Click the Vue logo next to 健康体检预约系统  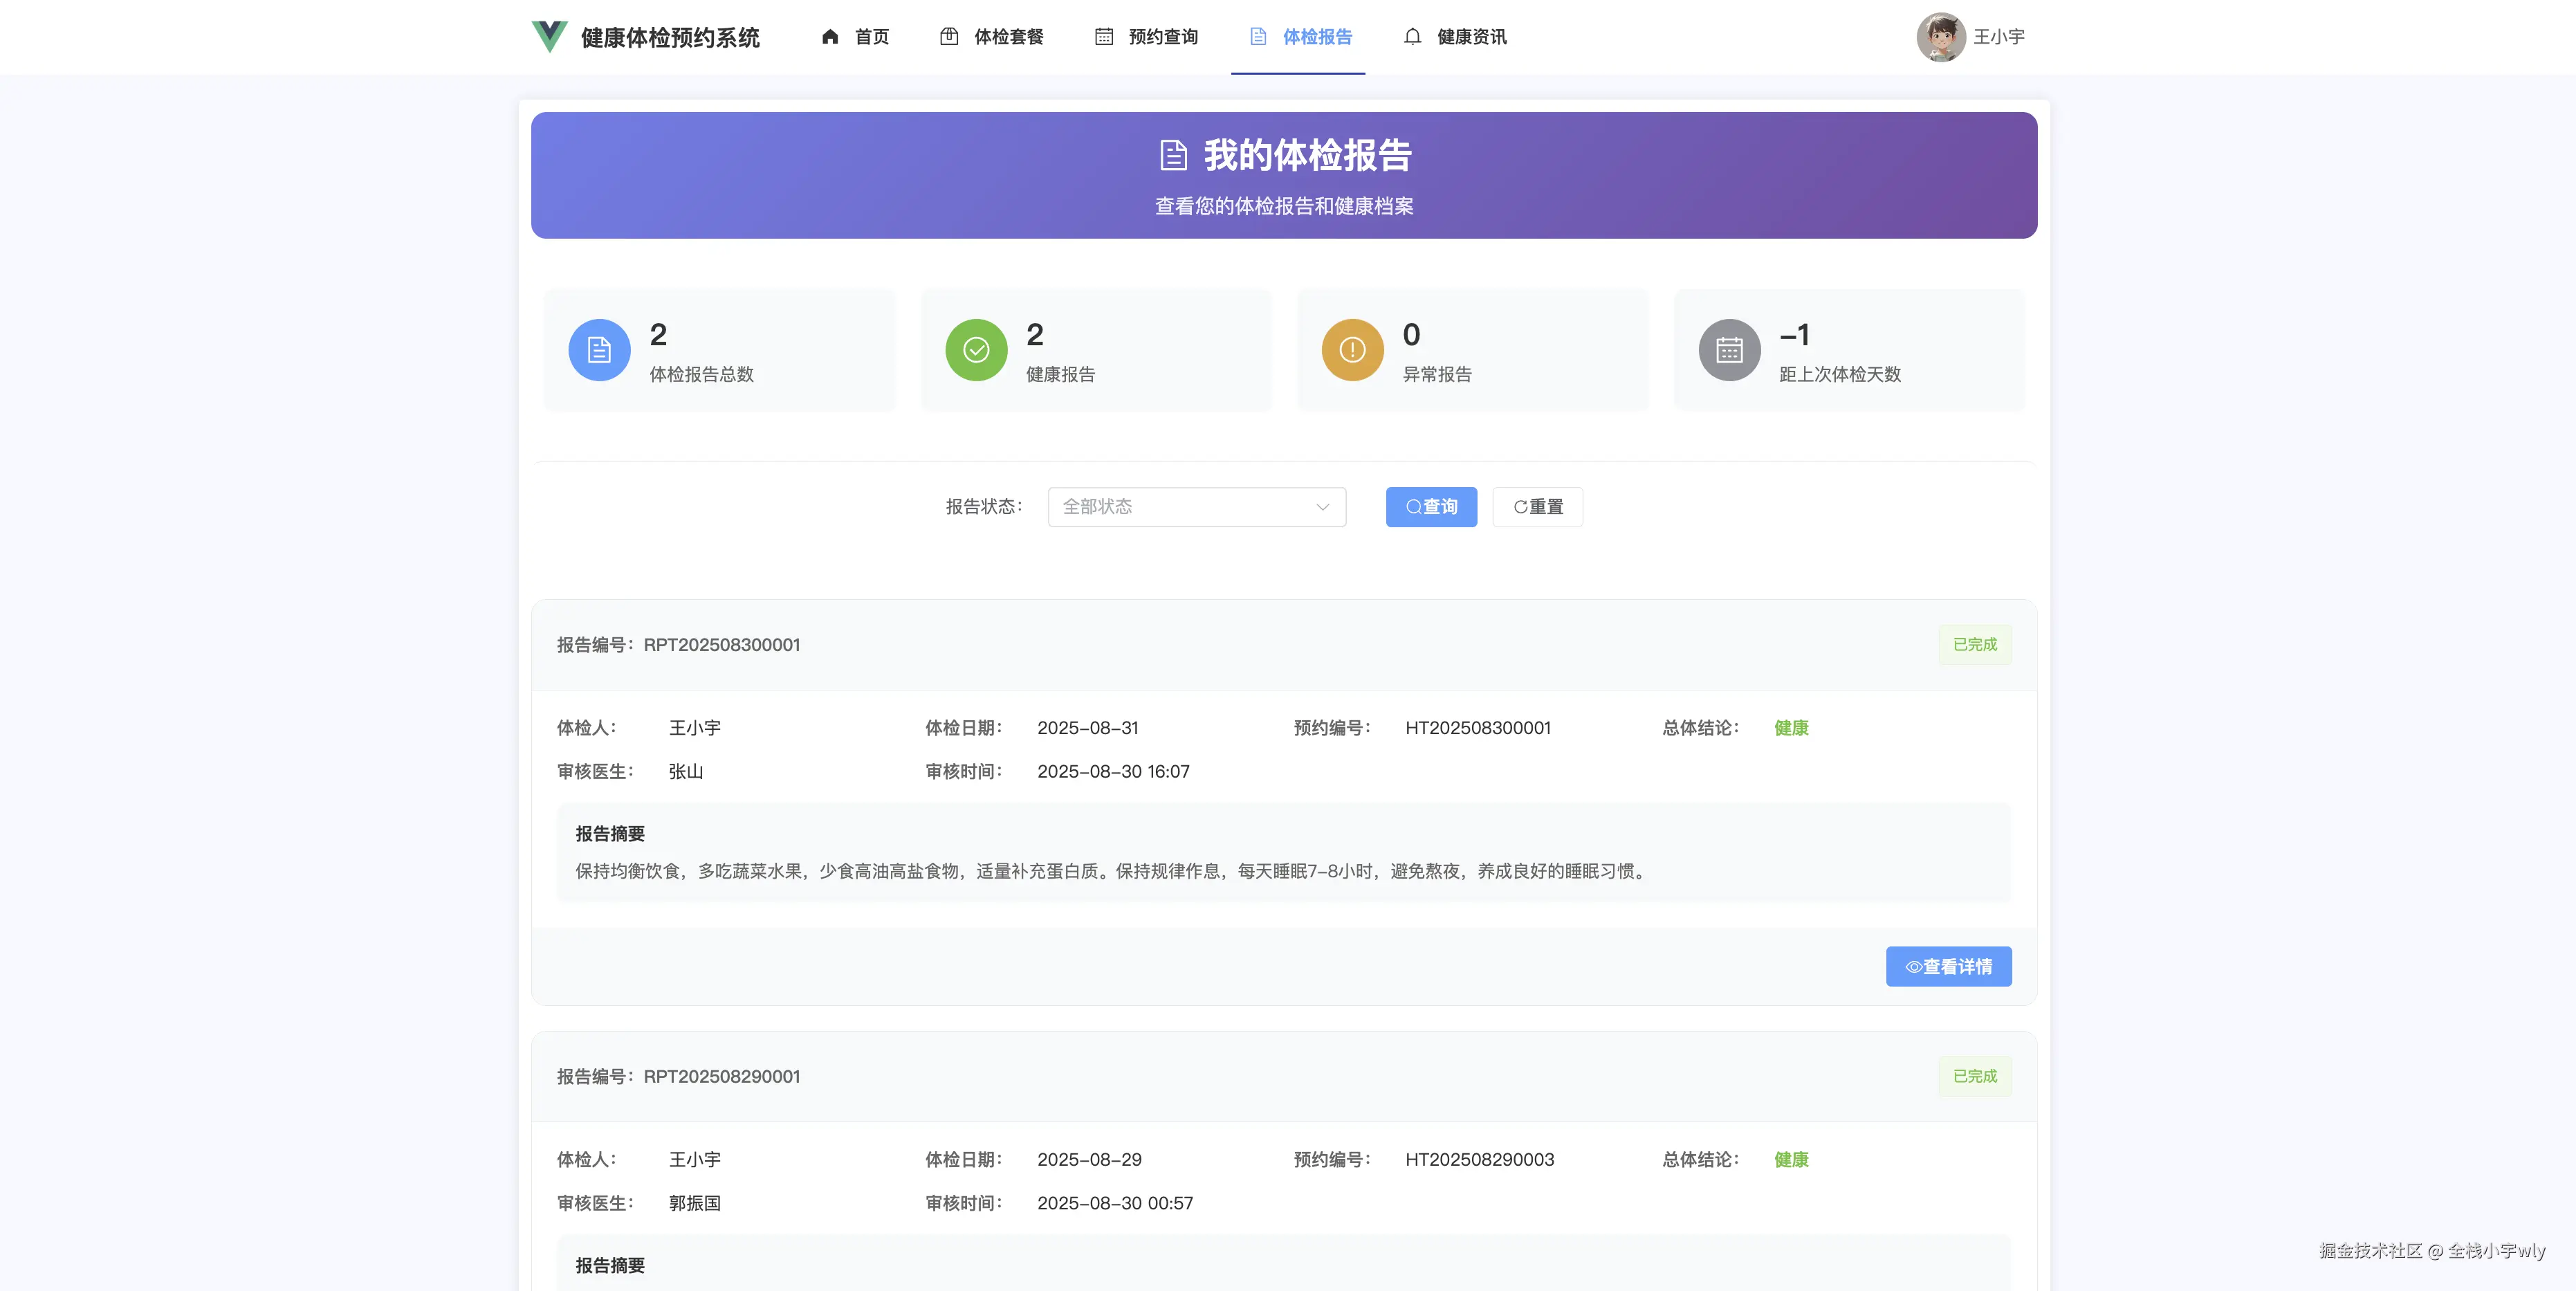point(549,36)
